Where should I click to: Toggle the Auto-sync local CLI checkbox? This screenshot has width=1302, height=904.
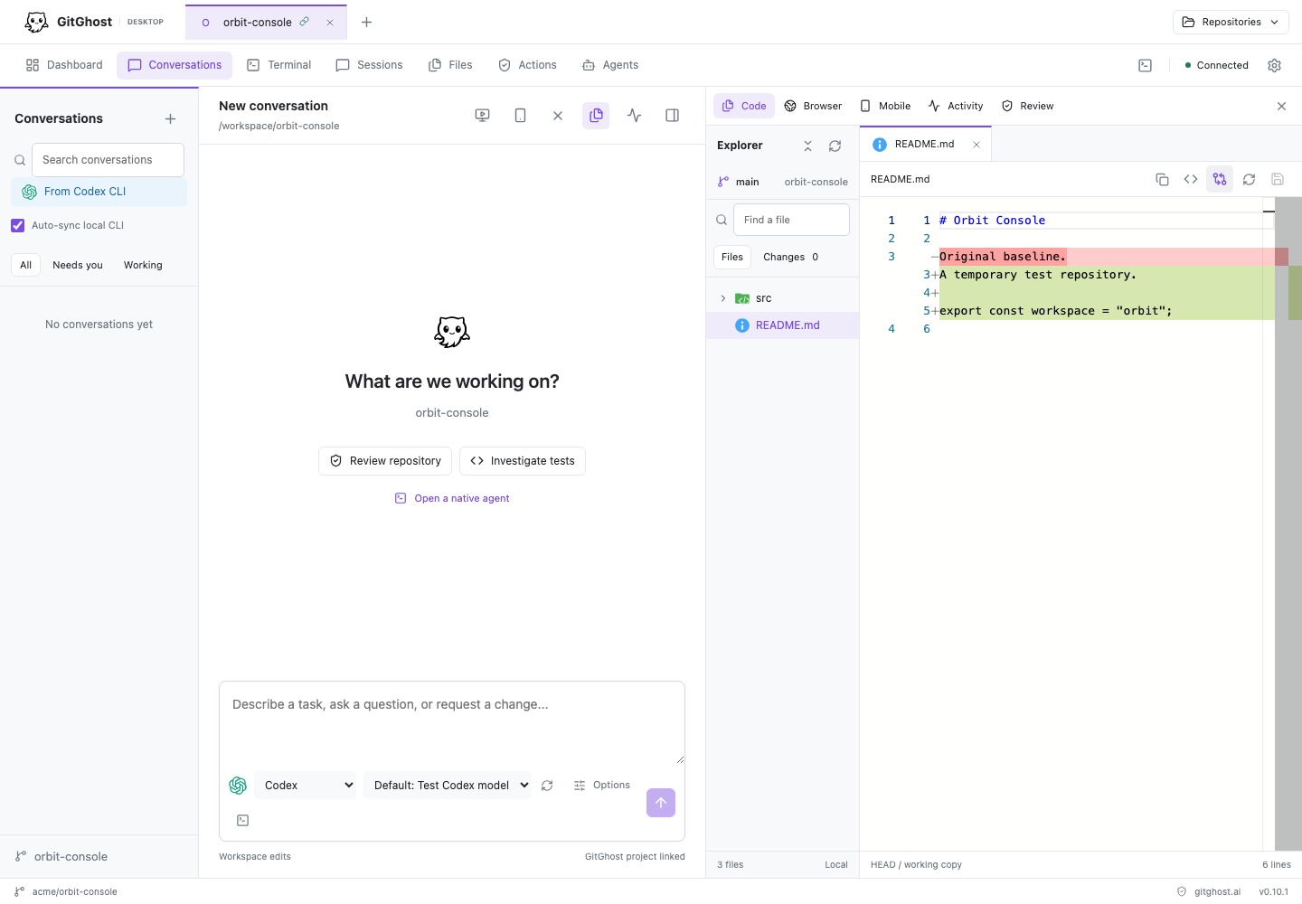pyautogui.click(x=18, y=225)
